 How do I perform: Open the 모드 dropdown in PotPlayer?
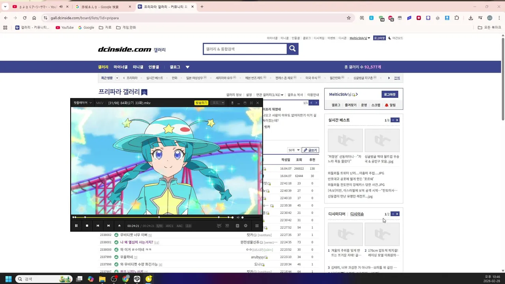click(218, 103)
